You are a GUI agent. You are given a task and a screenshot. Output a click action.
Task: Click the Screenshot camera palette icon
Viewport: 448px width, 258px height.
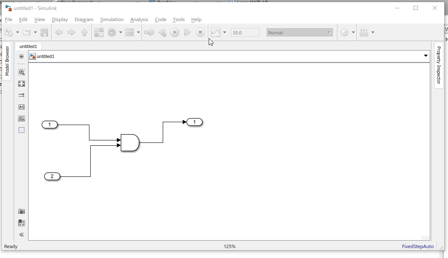coord(22,211)
